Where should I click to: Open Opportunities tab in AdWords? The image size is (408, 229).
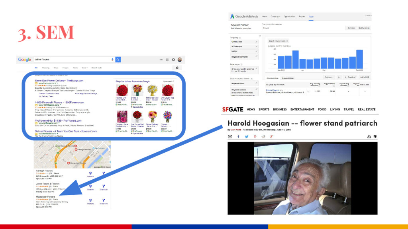[289, 16]
